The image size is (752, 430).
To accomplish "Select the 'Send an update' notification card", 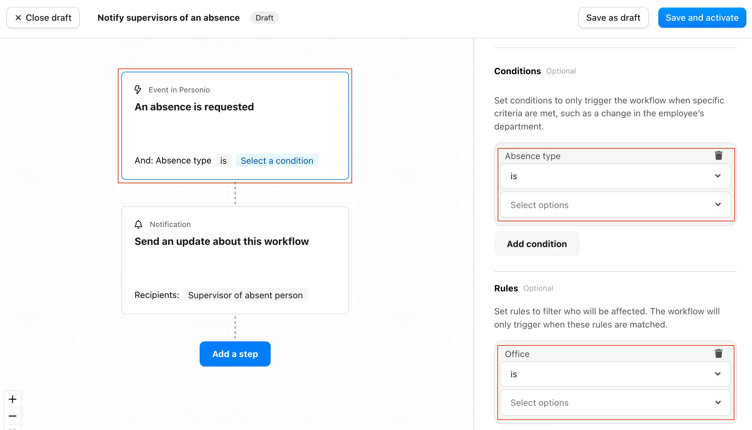I will pyautogui.click(x=235, y=260).
